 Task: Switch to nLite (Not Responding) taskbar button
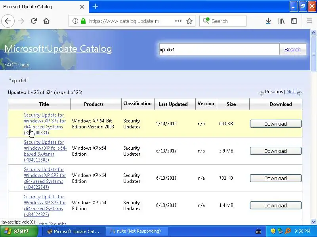[137, 231]
